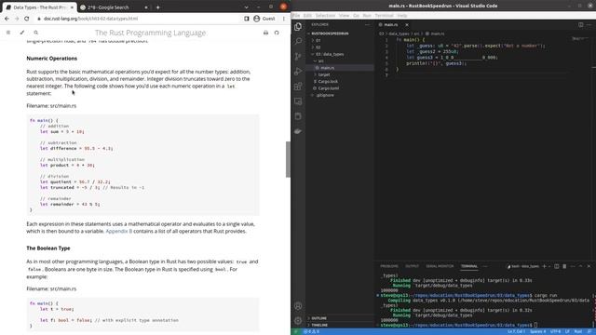596x335 pixels.
Task: Open the browser three-dot menu
Action: pyautogui.click(x=283, y=19)
